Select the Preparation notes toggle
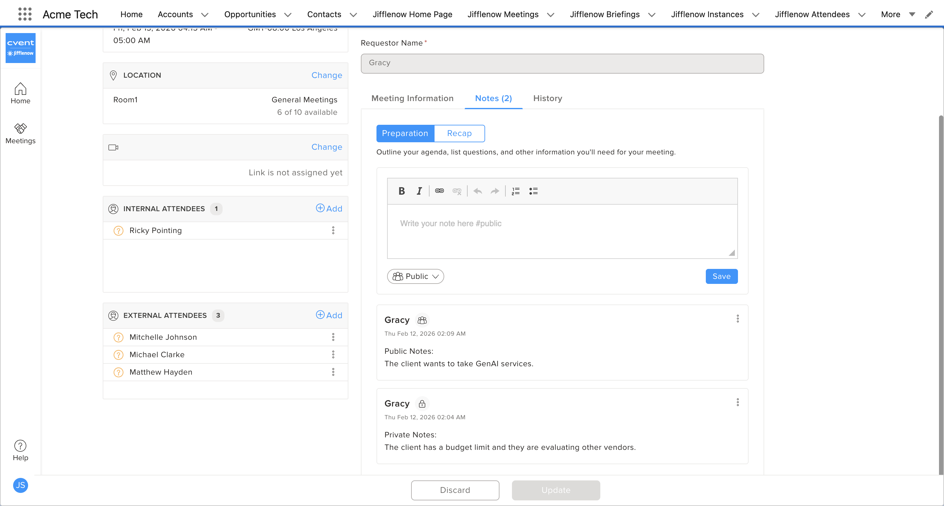944x506 pixels. coord(405,133)
